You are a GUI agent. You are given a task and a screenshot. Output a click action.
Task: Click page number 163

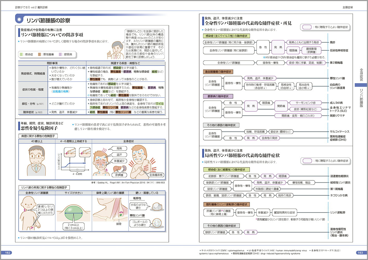pos(360,252)
